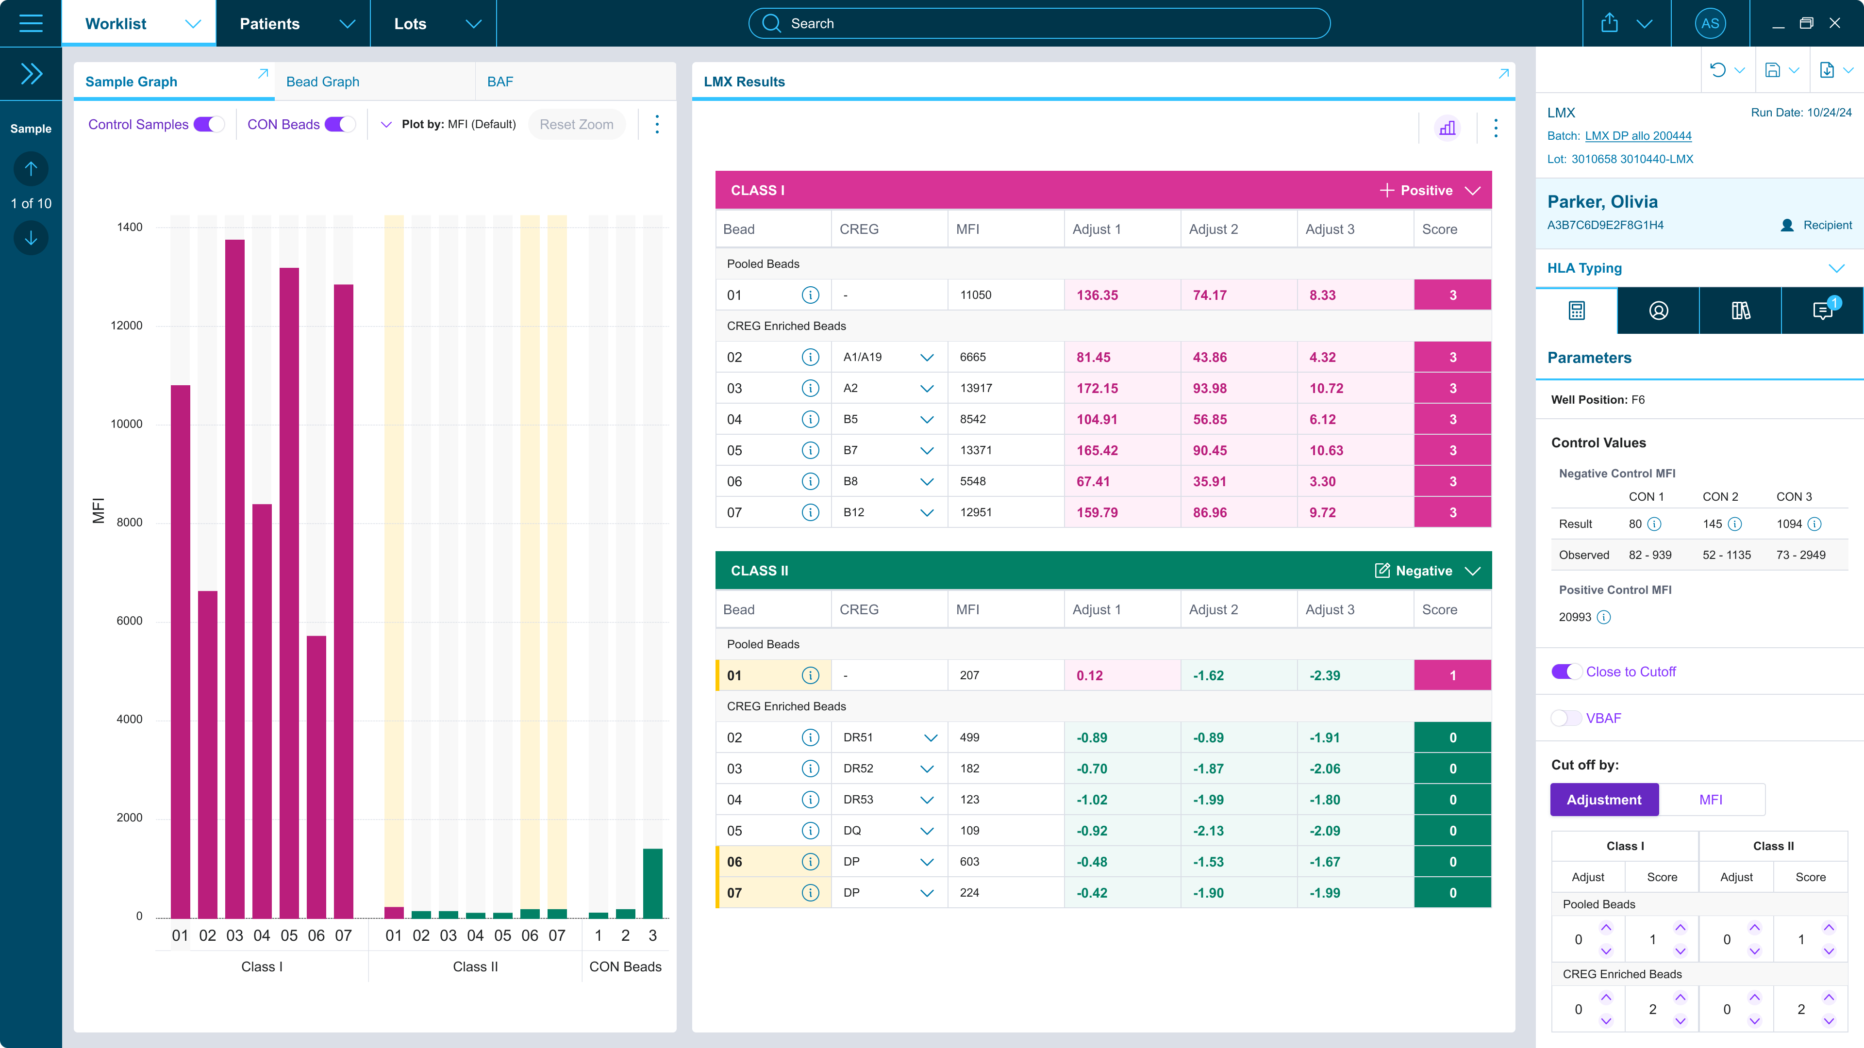1864x1048 pixels.
Task: Open batch link LMX DP allo 200444
Action: click(x=1637, y=136)
